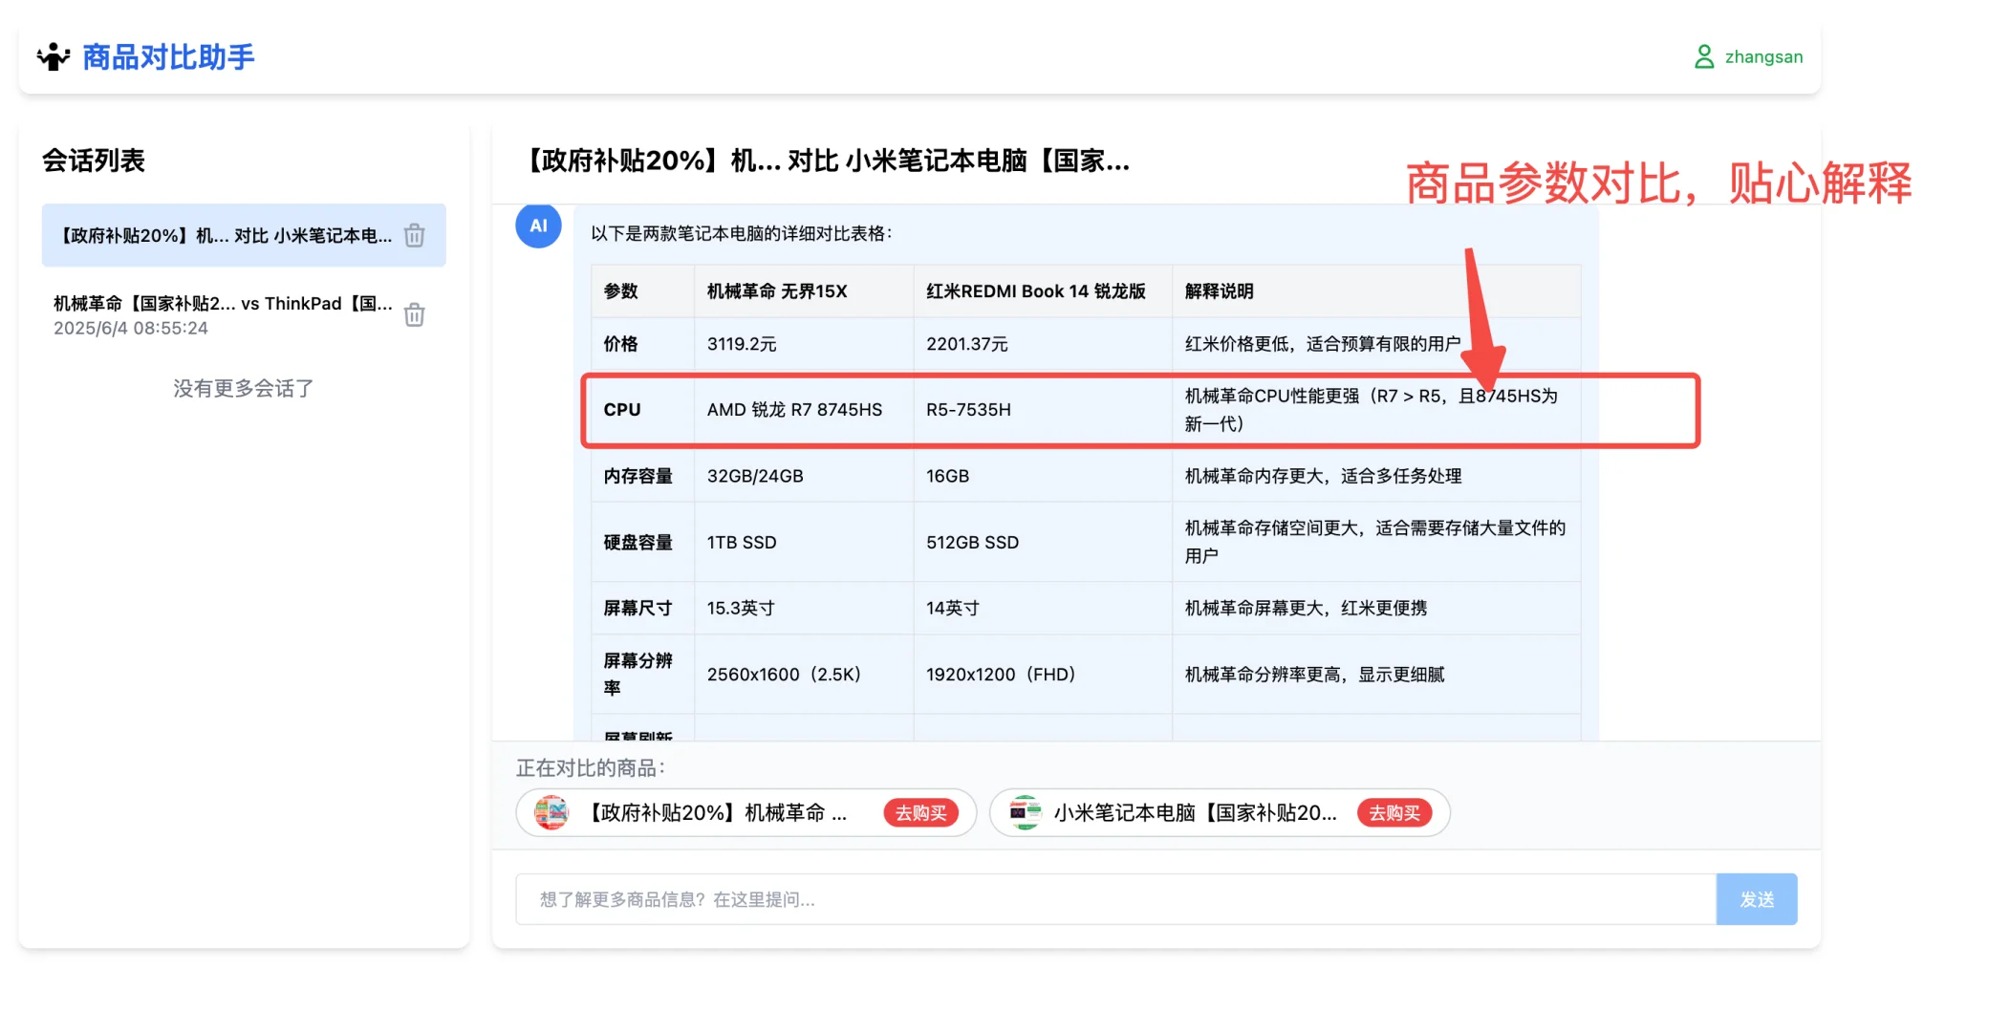
Task: Click the 小米笔记本电脑 product thumbnail image
Action: [1025, 813]
